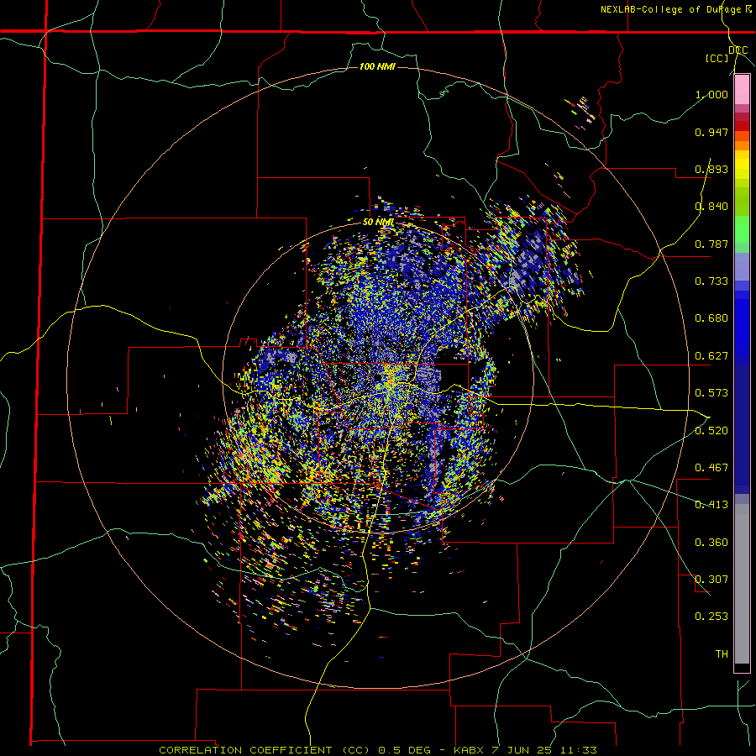Viewport: 756px width, 756px height.
Task: Click the 100 NMI range ring label
Action: point(377,66)
